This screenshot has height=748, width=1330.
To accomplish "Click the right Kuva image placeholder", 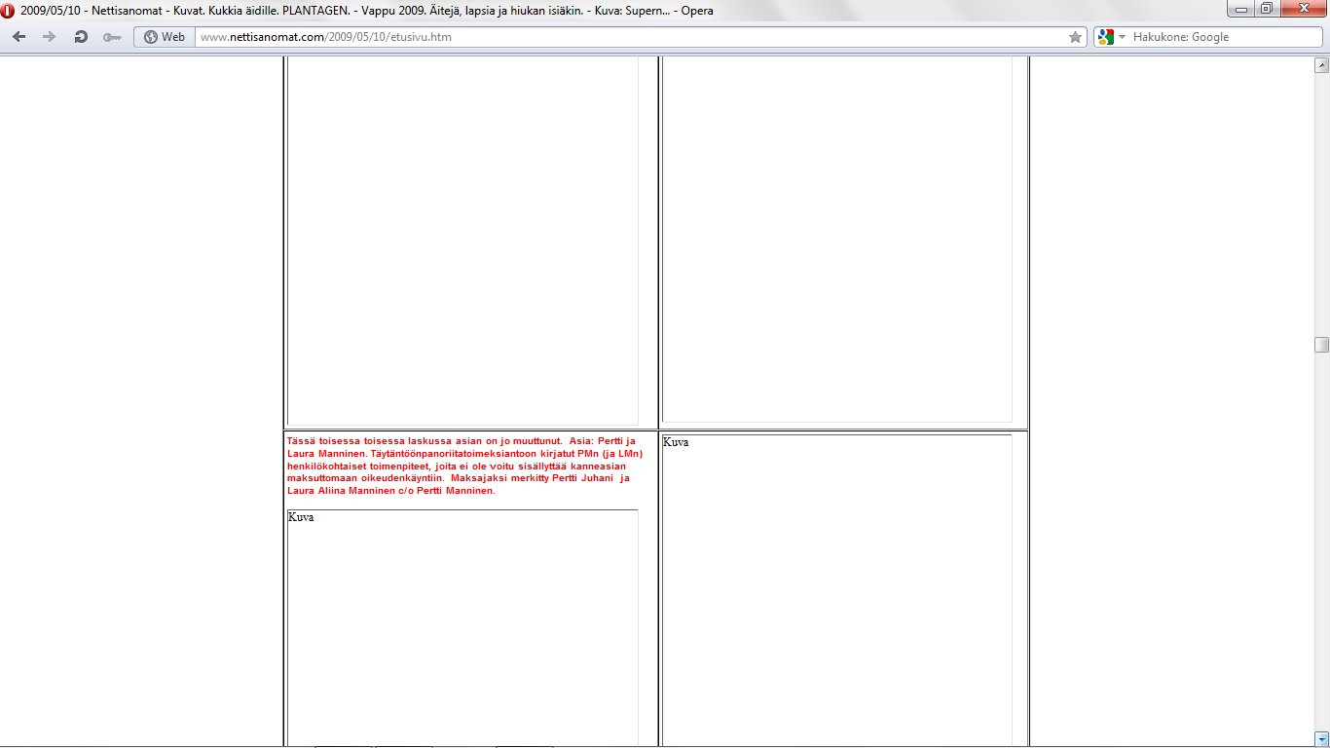I will click(x=836, y=584).
